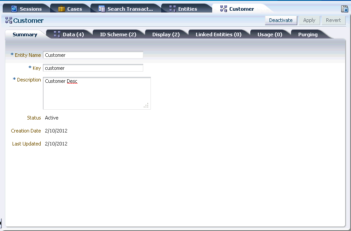Click the Search Transactions table icon

coord(102,9)
